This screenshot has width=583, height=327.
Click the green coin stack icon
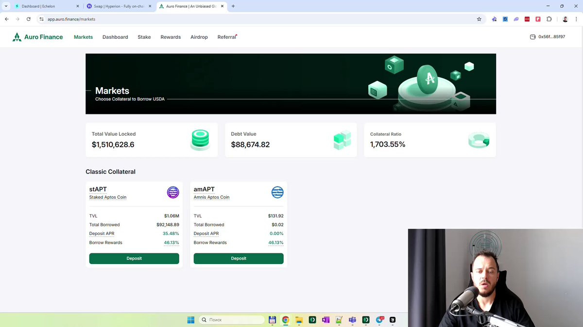(x=200, y=140)
